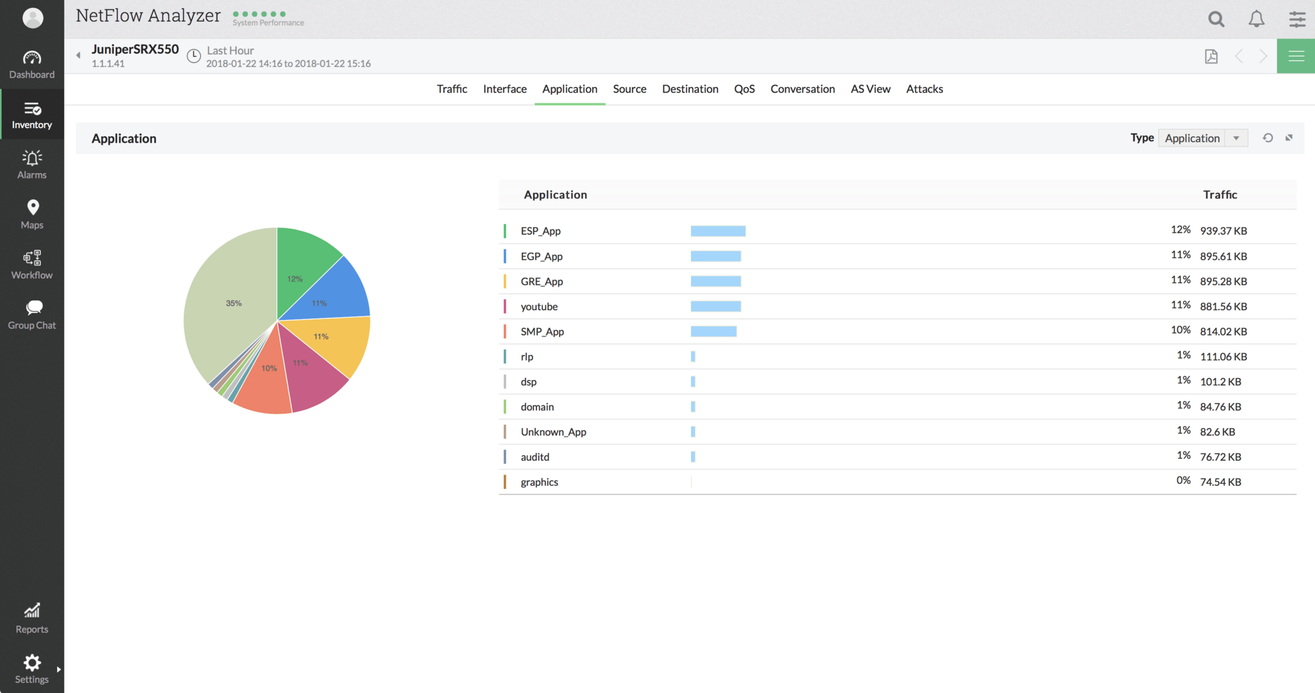Screen dimensions: 1315x693
Task: Switch to the Conversation tab
Action: point(802,89)
